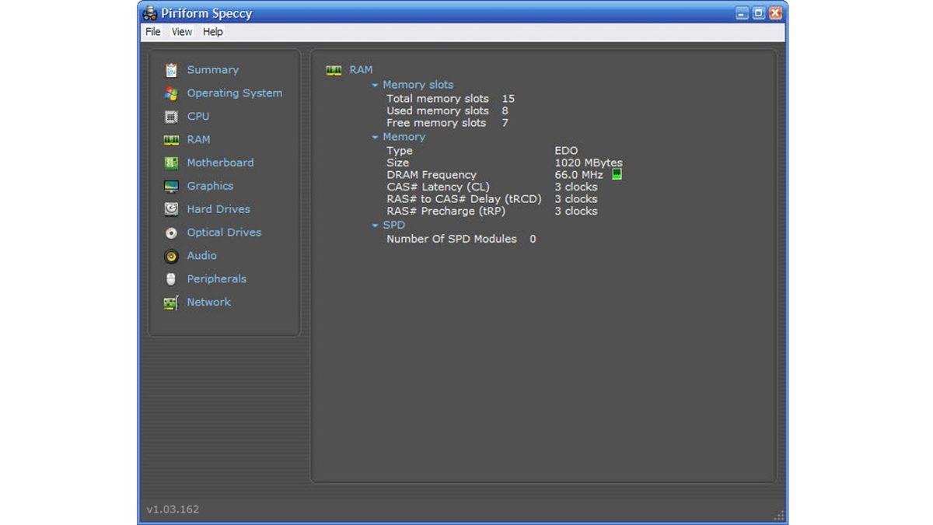Open the Help menu
The image size is (933, 525).
[213, 32]
